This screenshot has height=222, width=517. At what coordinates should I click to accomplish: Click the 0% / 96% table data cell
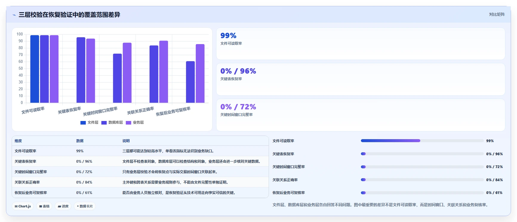point(84,162)
